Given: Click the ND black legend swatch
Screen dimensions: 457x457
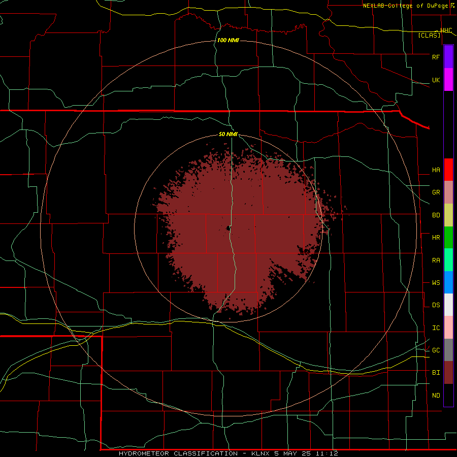Looking at the screenshot, I should pos(448,395).
